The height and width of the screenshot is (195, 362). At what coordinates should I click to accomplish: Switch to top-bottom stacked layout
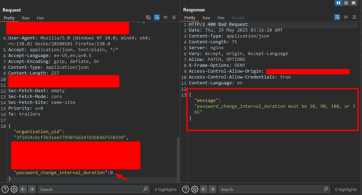pyautogui.click(x=346, y=3)
